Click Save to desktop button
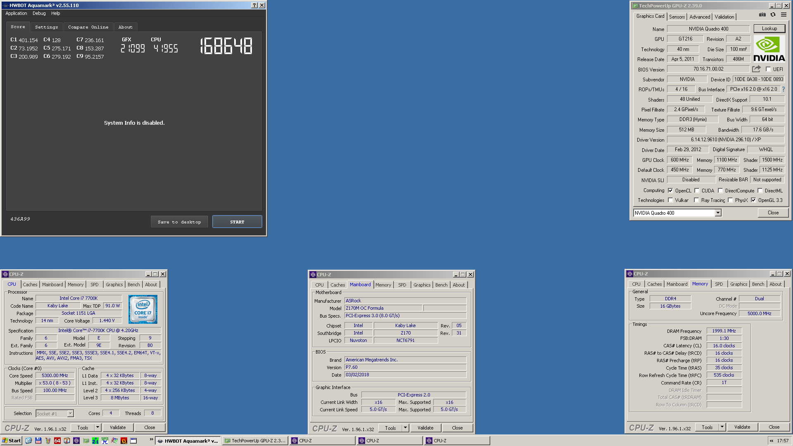Viewport: 793px width, 446px height. click(x=179, y=222)
